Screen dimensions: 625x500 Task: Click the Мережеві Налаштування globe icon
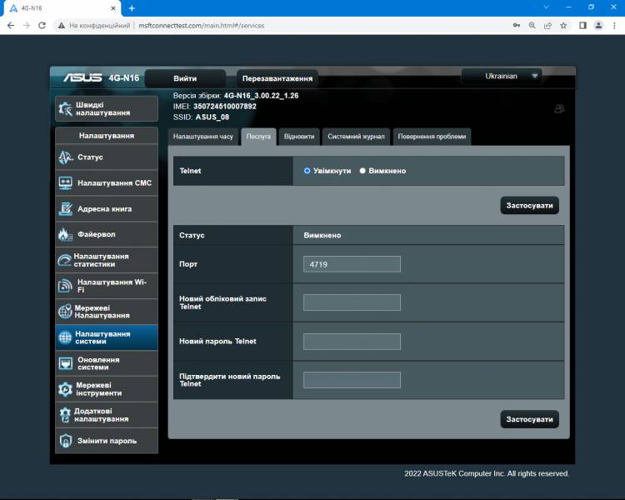(x=65, y=312)
